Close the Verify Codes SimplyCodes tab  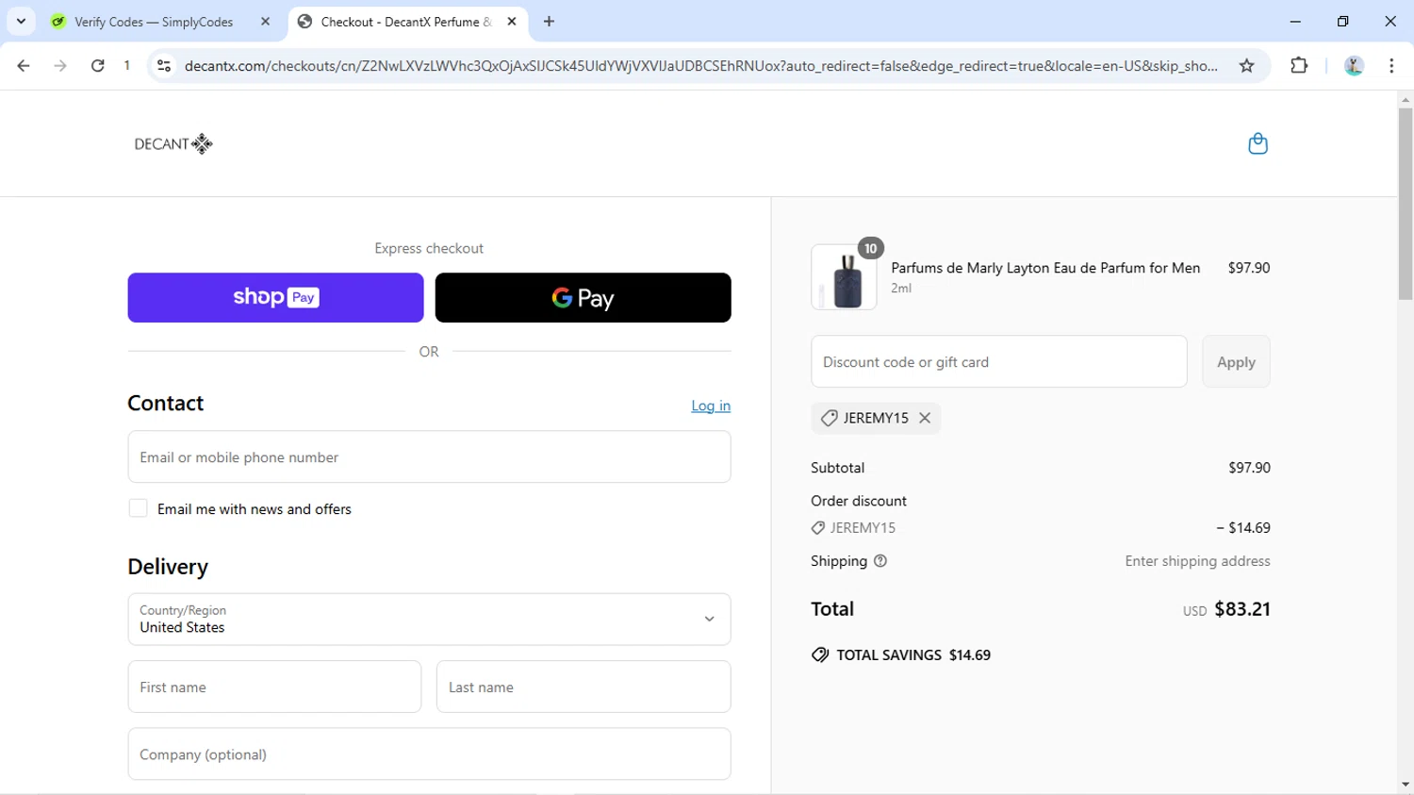click(265, 22)
